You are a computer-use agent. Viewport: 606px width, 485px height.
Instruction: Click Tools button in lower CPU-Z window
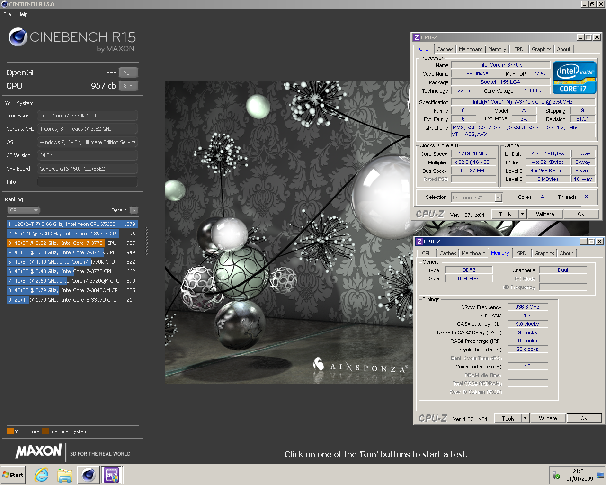coord(508,418)
